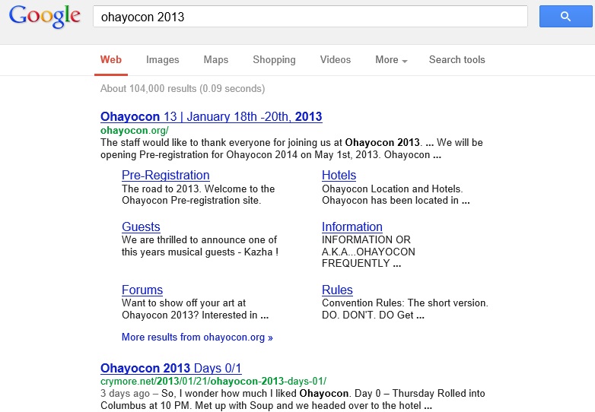Click More results from ohayocon.org
595x412 pixels.
[197, 338]
